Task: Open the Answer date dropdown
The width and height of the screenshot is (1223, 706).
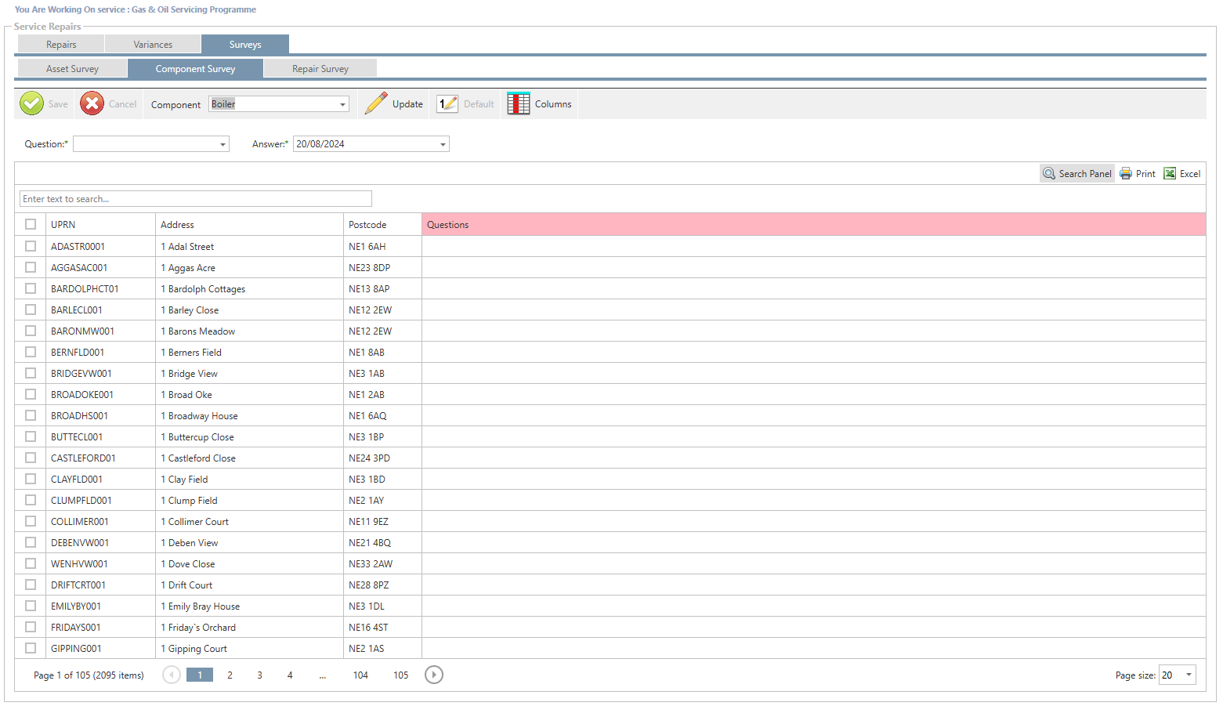Action: (443, 144)
